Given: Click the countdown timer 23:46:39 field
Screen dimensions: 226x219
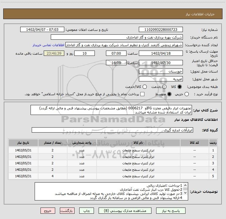Looking at the screenshot, I should pos(54,53).
